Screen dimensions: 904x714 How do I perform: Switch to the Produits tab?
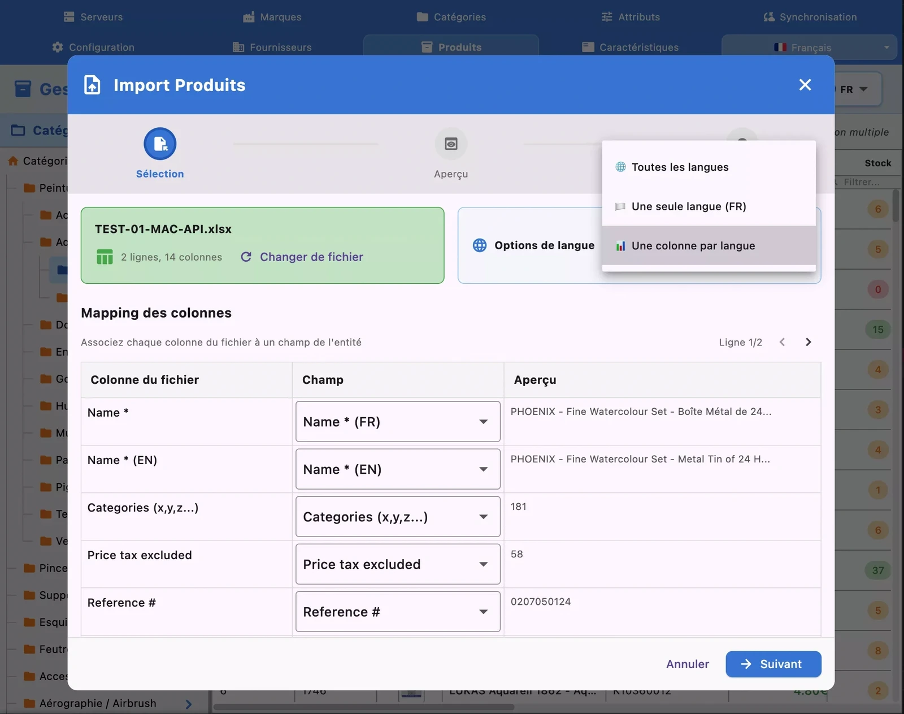pos(451,47)
